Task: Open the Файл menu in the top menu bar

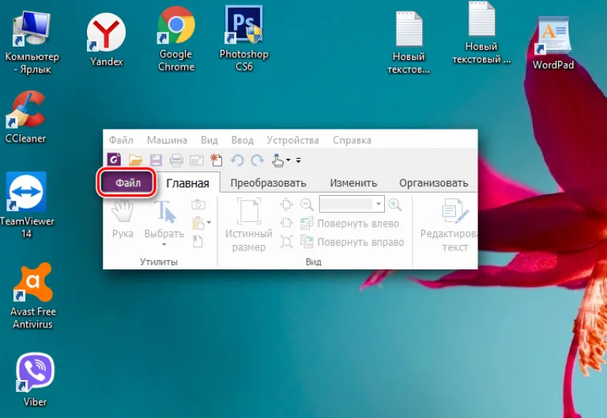Action: (x=121, y=140)
